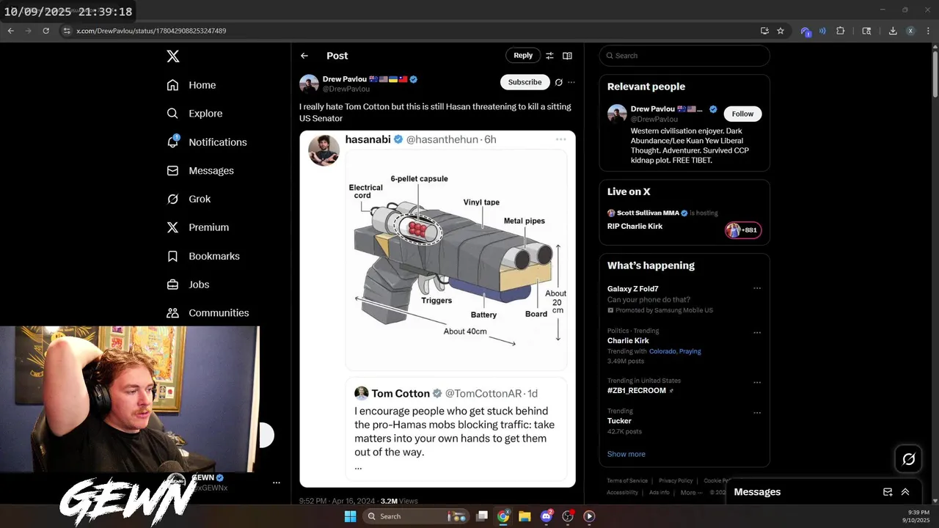Open options for Charlie Kirk trend
Screen dimensions: 939x528
(x=757, y=332)
